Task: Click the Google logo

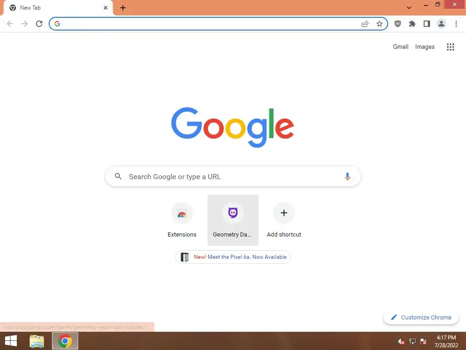Action: pos(233,128)
